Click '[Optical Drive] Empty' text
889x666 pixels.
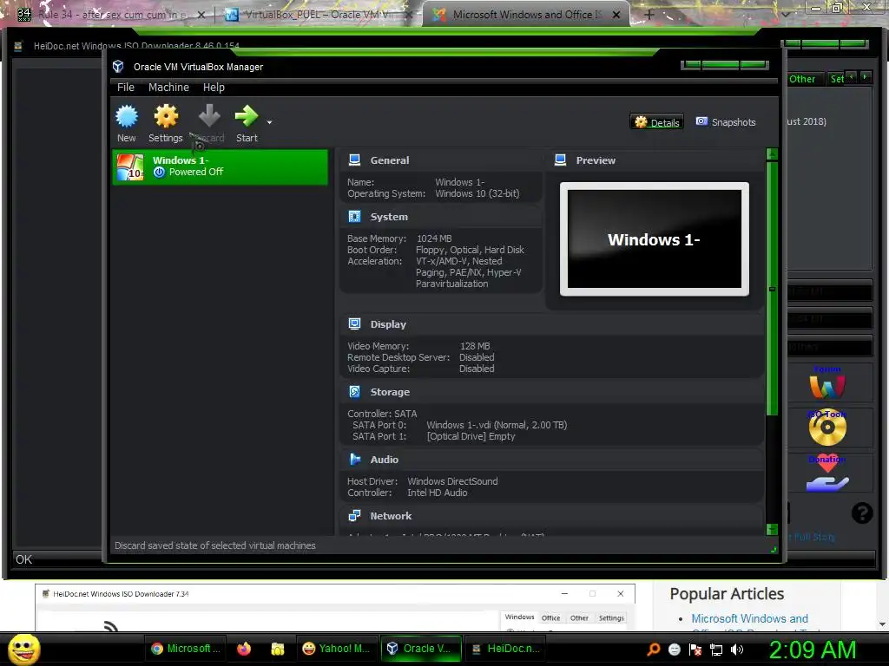point(471,436)
